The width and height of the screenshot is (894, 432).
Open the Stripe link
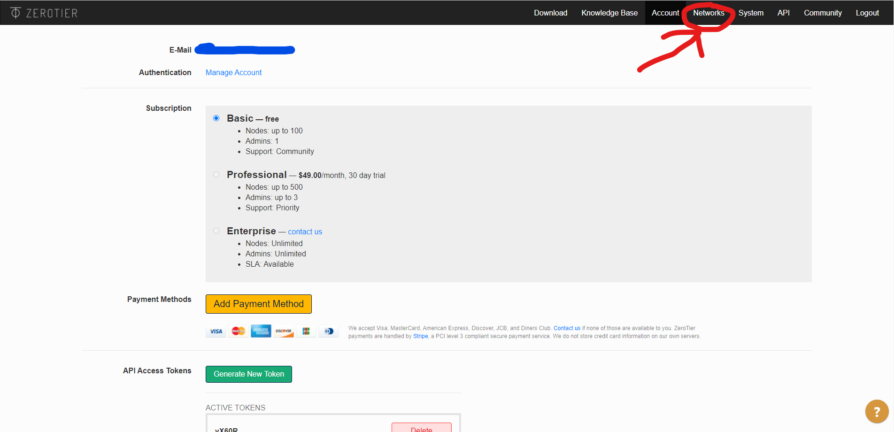(x=421, y=336)
